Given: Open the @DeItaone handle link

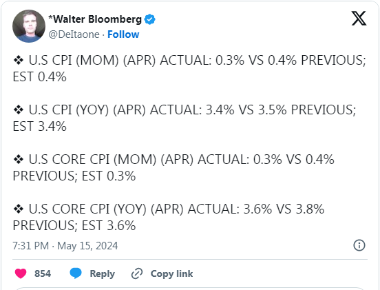Looking at the screenshot, I should point(74,34).
